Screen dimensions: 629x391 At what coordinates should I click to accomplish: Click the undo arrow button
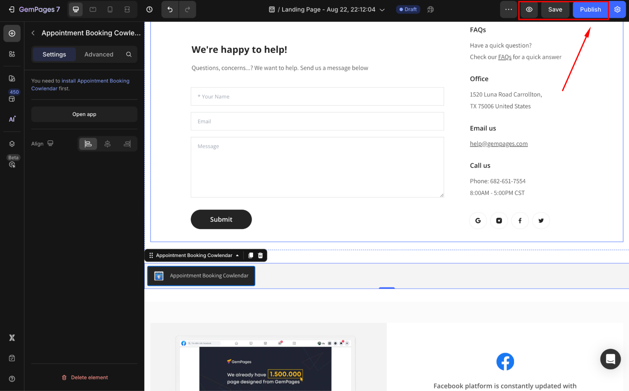tap(170, 9)
